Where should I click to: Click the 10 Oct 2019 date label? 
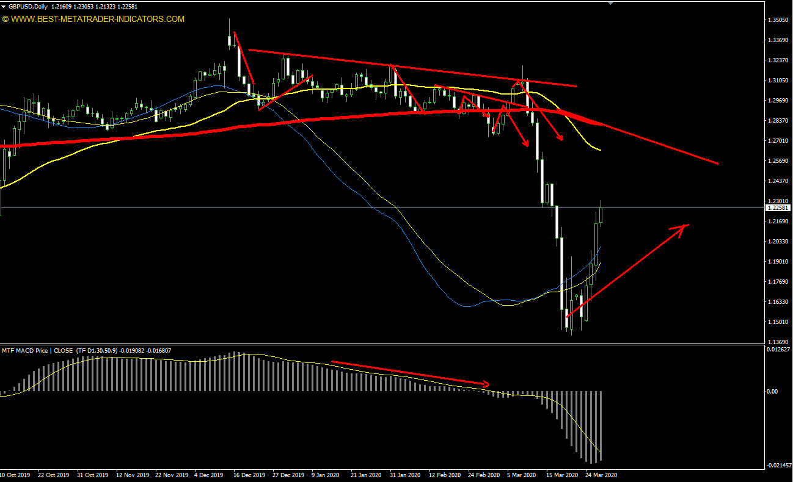click(x=15, y=475)
